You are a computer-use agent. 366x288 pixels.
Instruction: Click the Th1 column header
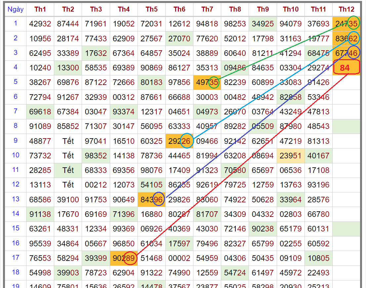pos(40,9)
